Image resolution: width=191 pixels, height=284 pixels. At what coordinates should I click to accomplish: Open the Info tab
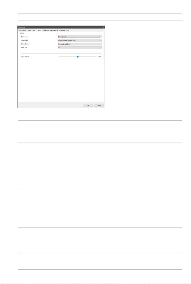[67, 30]
